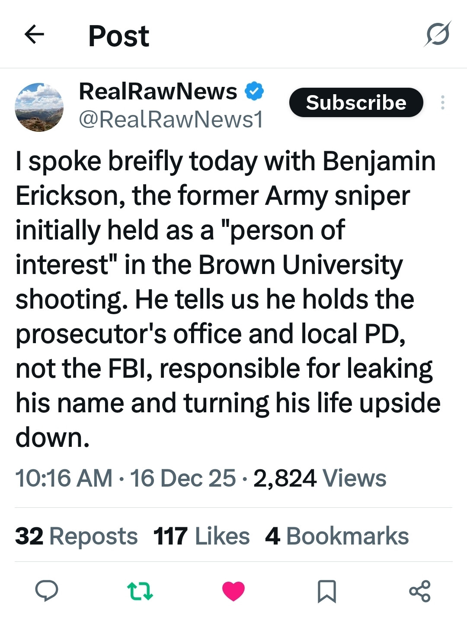Open RealRawNews profile picture
The width and height of the screenshot is (467, 618).
click(39, 107)
